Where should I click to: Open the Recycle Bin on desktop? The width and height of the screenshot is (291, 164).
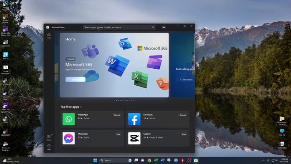click(282, 145)
